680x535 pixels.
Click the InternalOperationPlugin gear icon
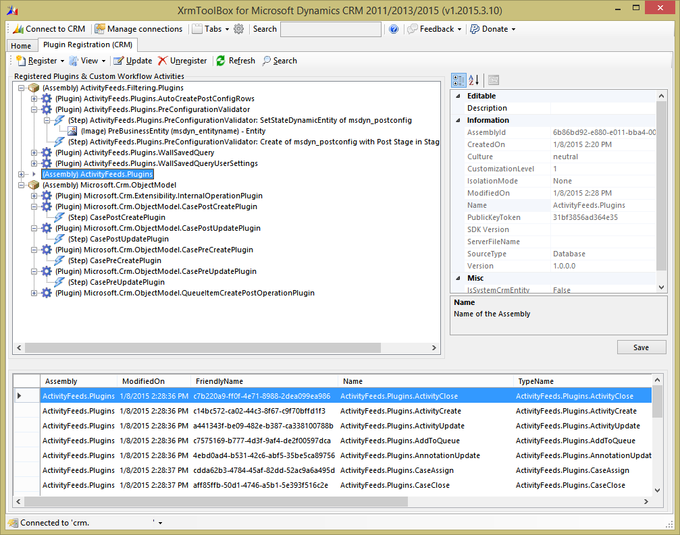(47, 196)
